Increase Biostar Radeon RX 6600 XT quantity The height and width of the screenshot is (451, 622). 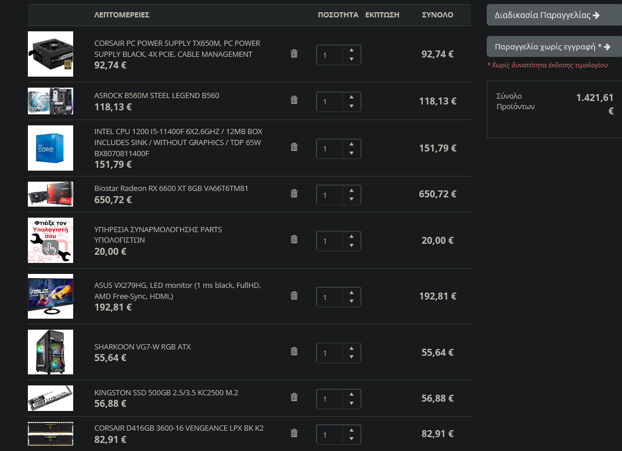click(351, 190)
